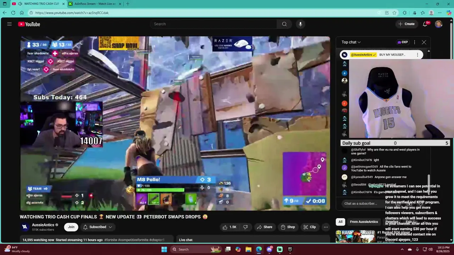
Task: Open the favorites list icon
Action: pyautogui.click(x=423, y=13)
